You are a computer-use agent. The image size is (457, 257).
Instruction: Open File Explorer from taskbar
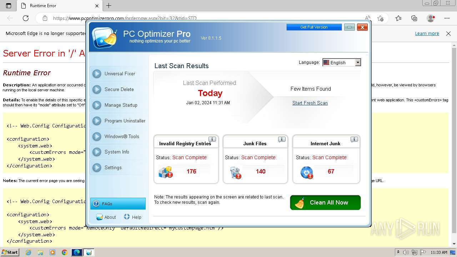click(x=40, y=252)
